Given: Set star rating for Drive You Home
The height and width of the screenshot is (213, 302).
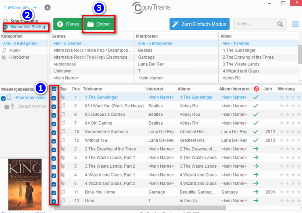Looking at the screenshot, I should click(x=290, y=192).
